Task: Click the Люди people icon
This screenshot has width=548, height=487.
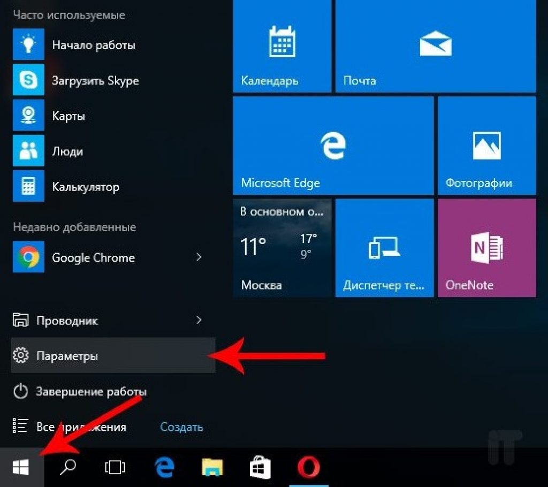Action: point(28,150)
